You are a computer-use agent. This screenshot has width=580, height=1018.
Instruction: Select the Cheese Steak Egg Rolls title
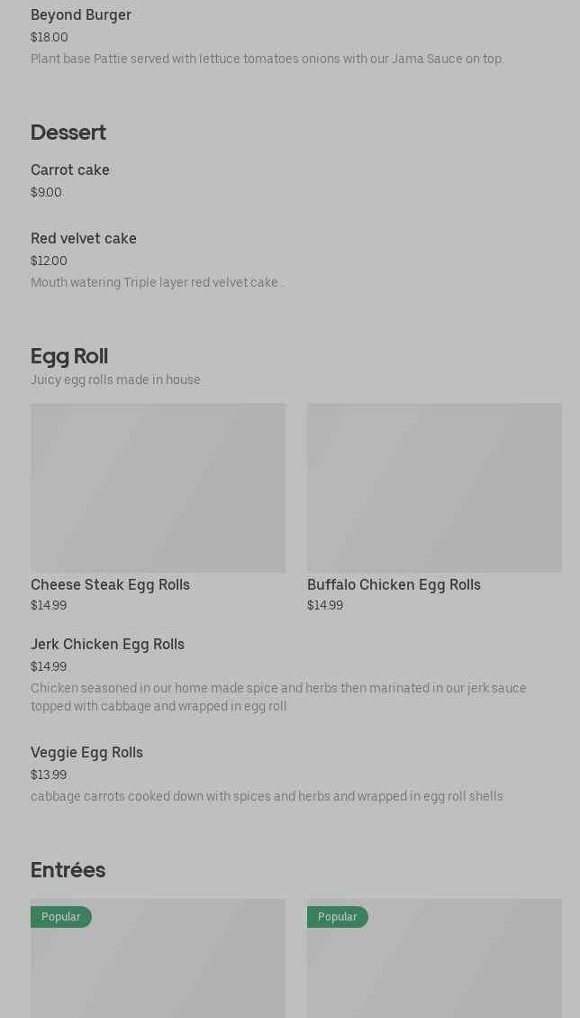point(110,585)
